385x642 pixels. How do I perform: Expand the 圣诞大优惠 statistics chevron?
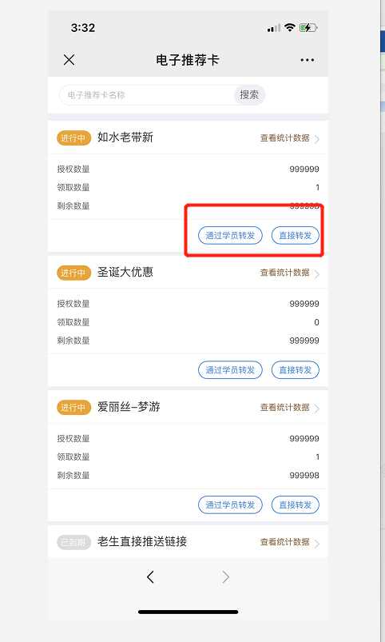(317, 274)
